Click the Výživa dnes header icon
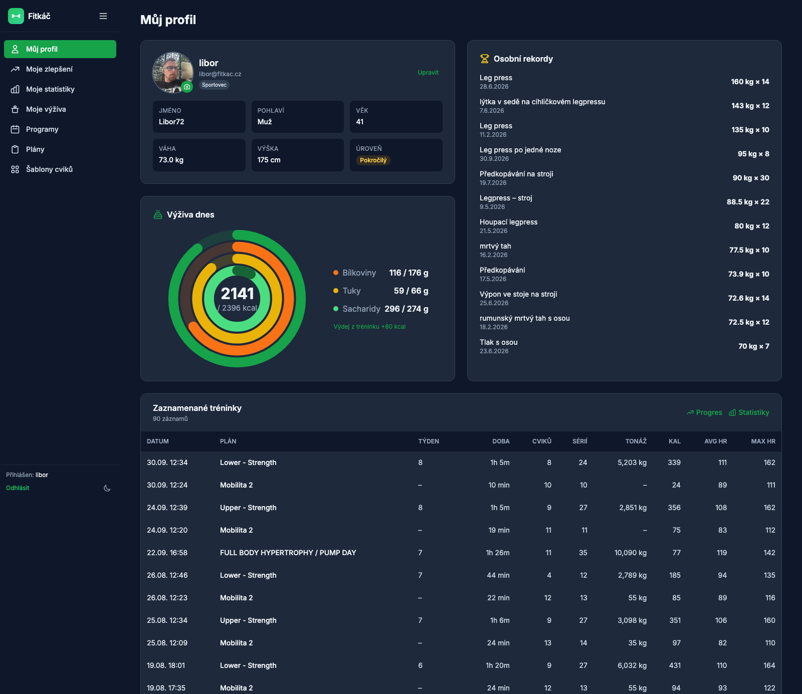 point(158,214)
